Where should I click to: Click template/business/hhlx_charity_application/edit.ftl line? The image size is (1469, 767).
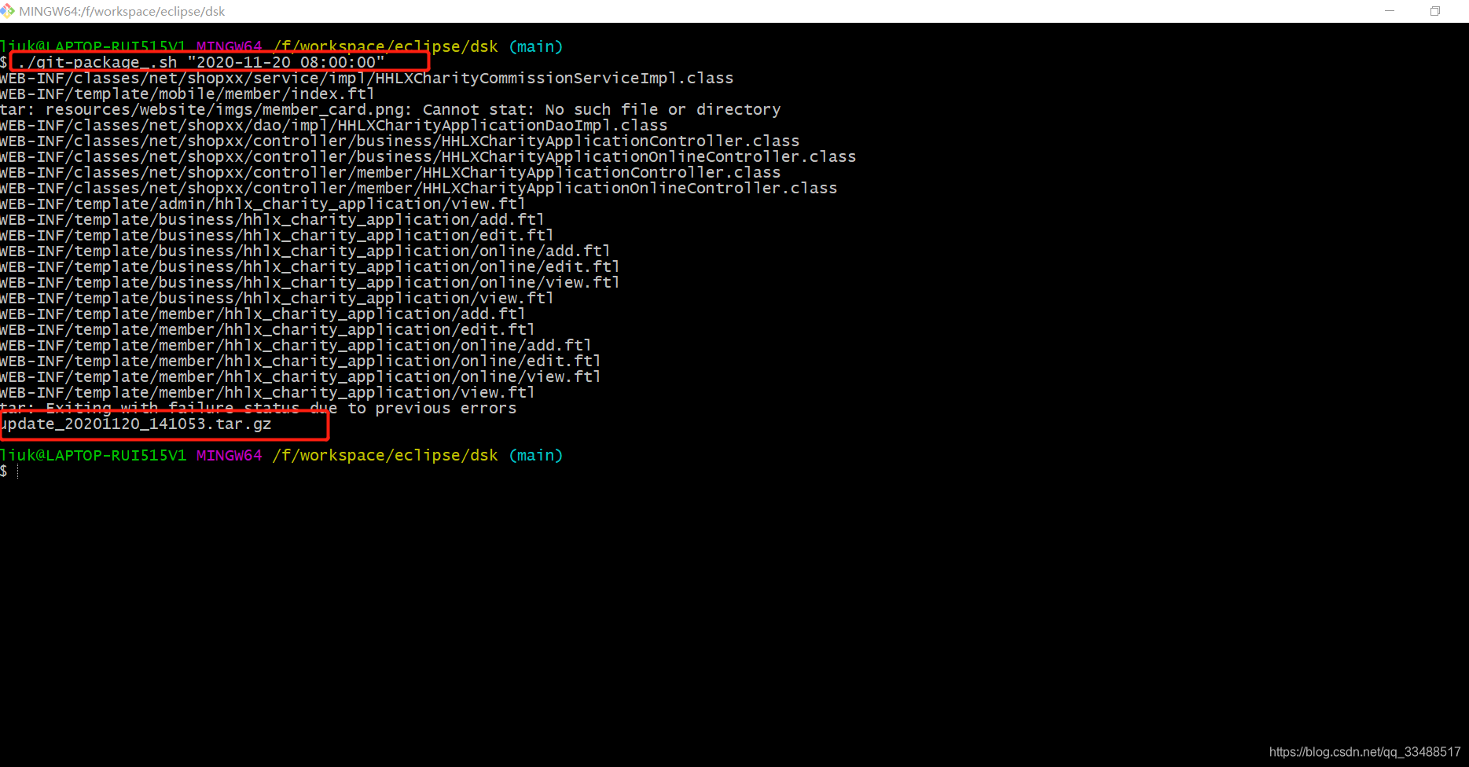coord(277,235)
